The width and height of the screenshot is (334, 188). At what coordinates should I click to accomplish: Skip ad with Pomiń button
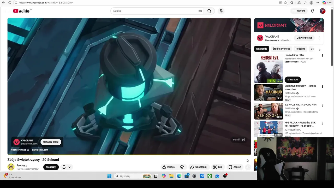point(239,140)
